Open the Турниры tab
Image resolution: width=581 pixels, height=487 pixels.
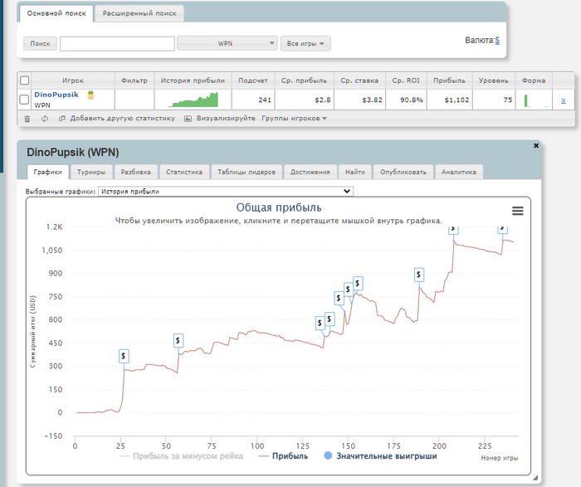click(91, 172)
